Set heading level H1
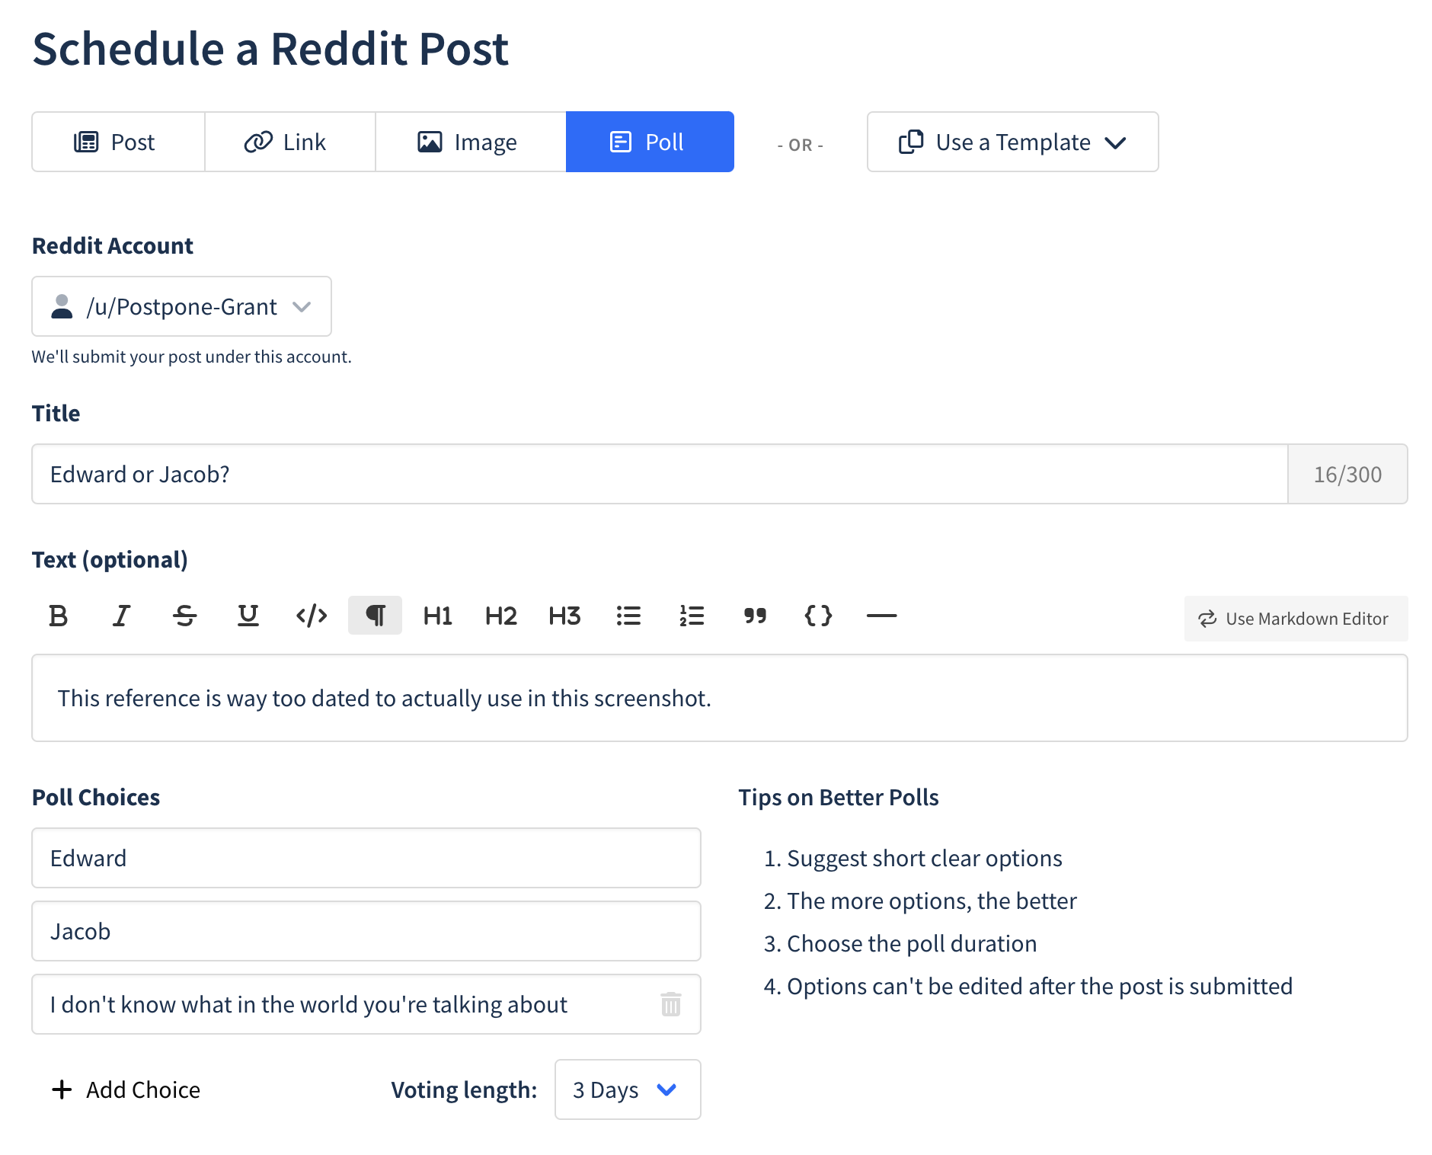 point(438,616)
